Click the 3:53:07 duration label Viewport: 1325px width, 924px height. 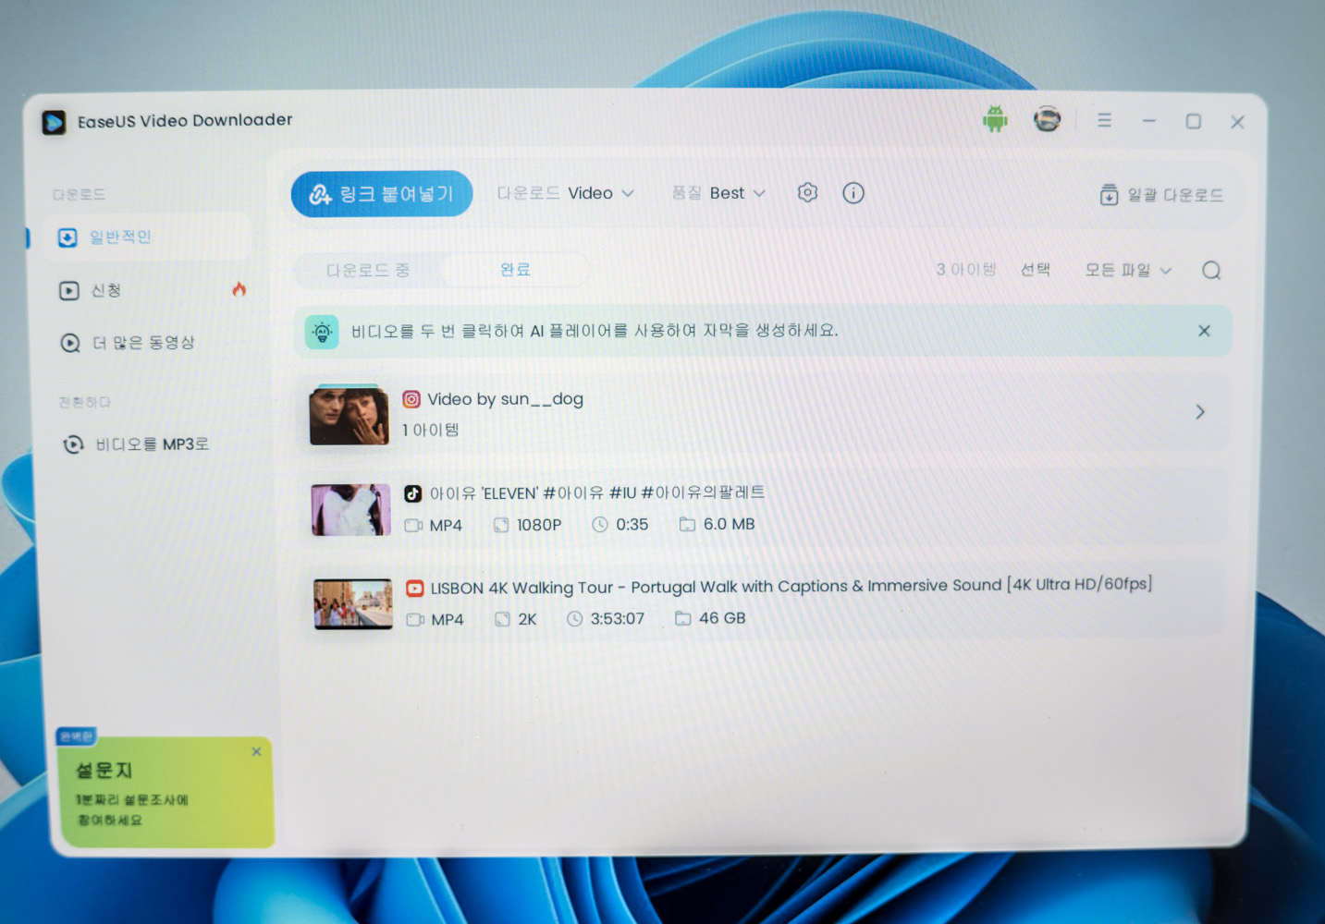tap(618, 619)
